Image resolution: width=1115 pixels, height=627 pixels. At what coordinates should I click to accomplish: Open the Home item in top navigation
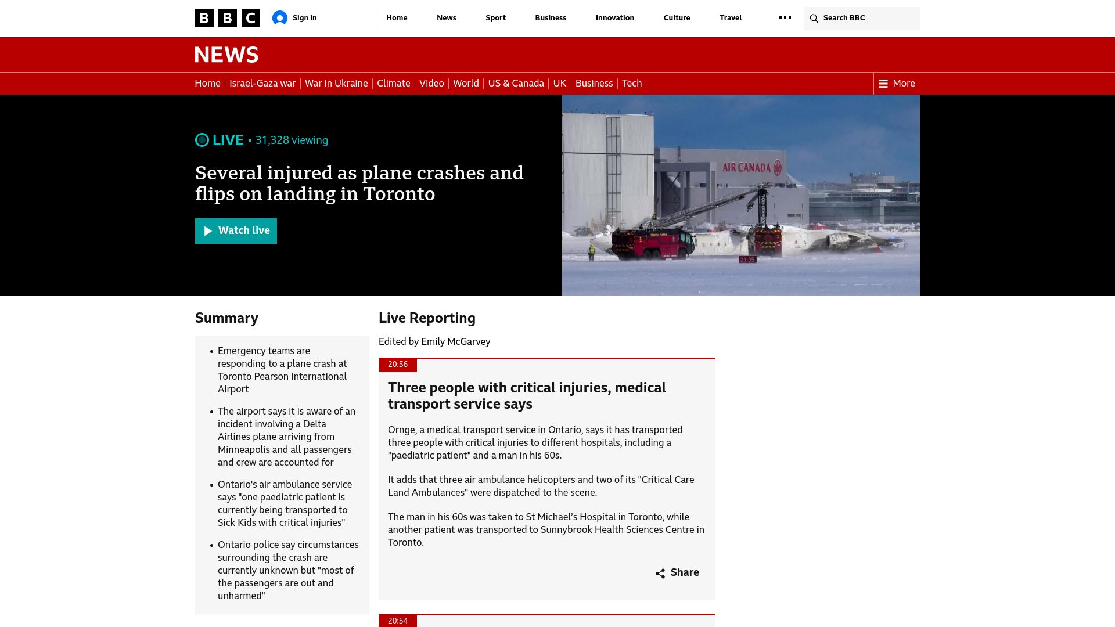coord(397,18)
